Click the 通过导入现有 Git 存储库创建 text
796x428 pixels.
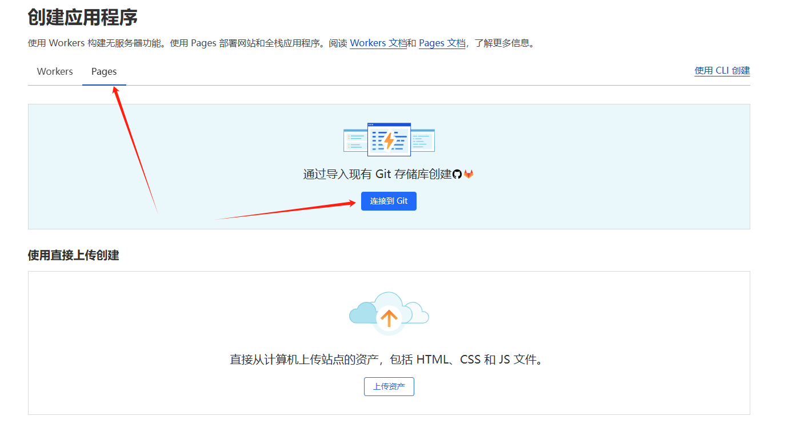pyautogui.click(x=377, y=174)
